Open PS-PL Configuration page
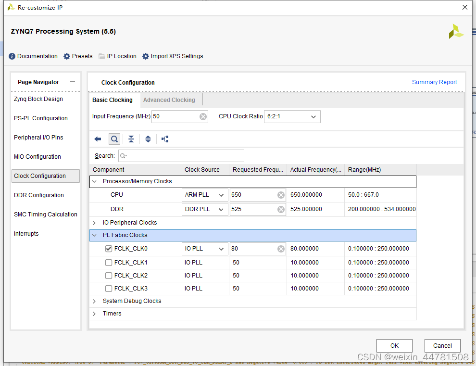The height and width of the screenshot is (366, 476). [41, 118]
